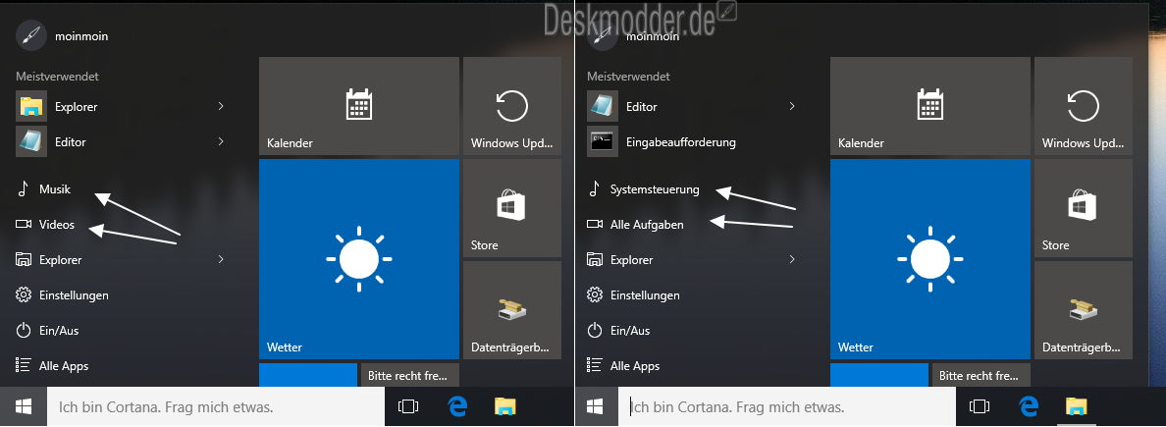The image size is (1166, 427).
Task: Click the Musik note icon in left menu
Action: (x=23, y=188)
